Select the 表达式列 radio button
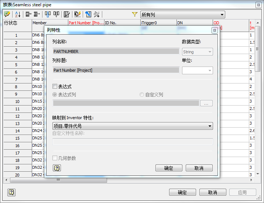This screenshot has height=203, width=264. tap(55, 95)
